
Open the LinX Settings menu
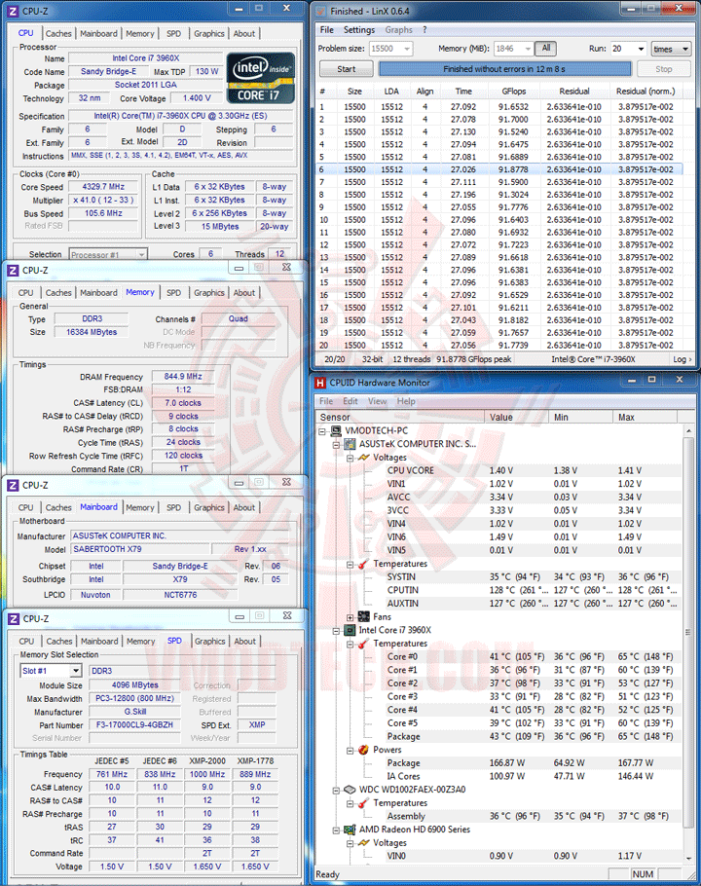359,30
